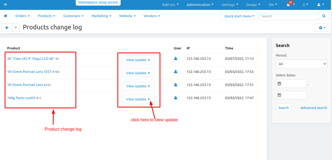Click time 03/07/2022, 11:13
Screen dimensions: 332x160
click(x=239, y=58)
